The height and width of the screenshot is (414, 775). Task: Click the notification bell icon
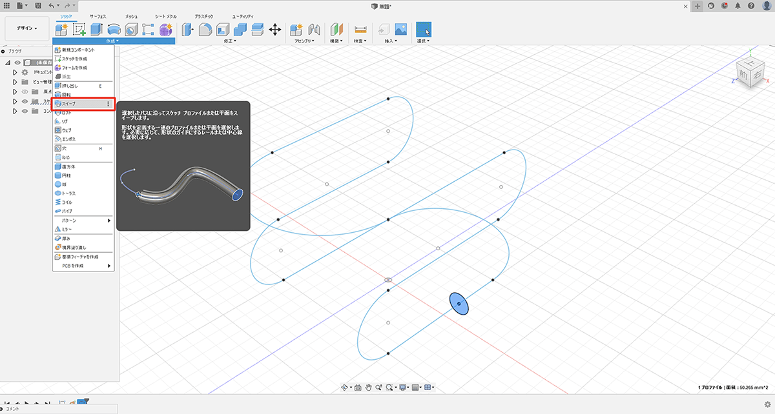[x=738, y=5]
